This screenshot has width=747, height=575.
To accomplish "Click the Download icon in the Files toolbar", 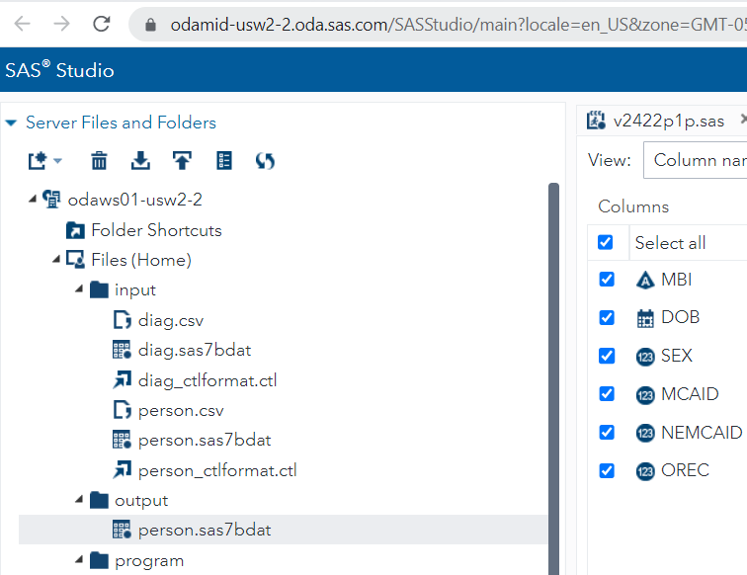I will [x=140, y=160].
